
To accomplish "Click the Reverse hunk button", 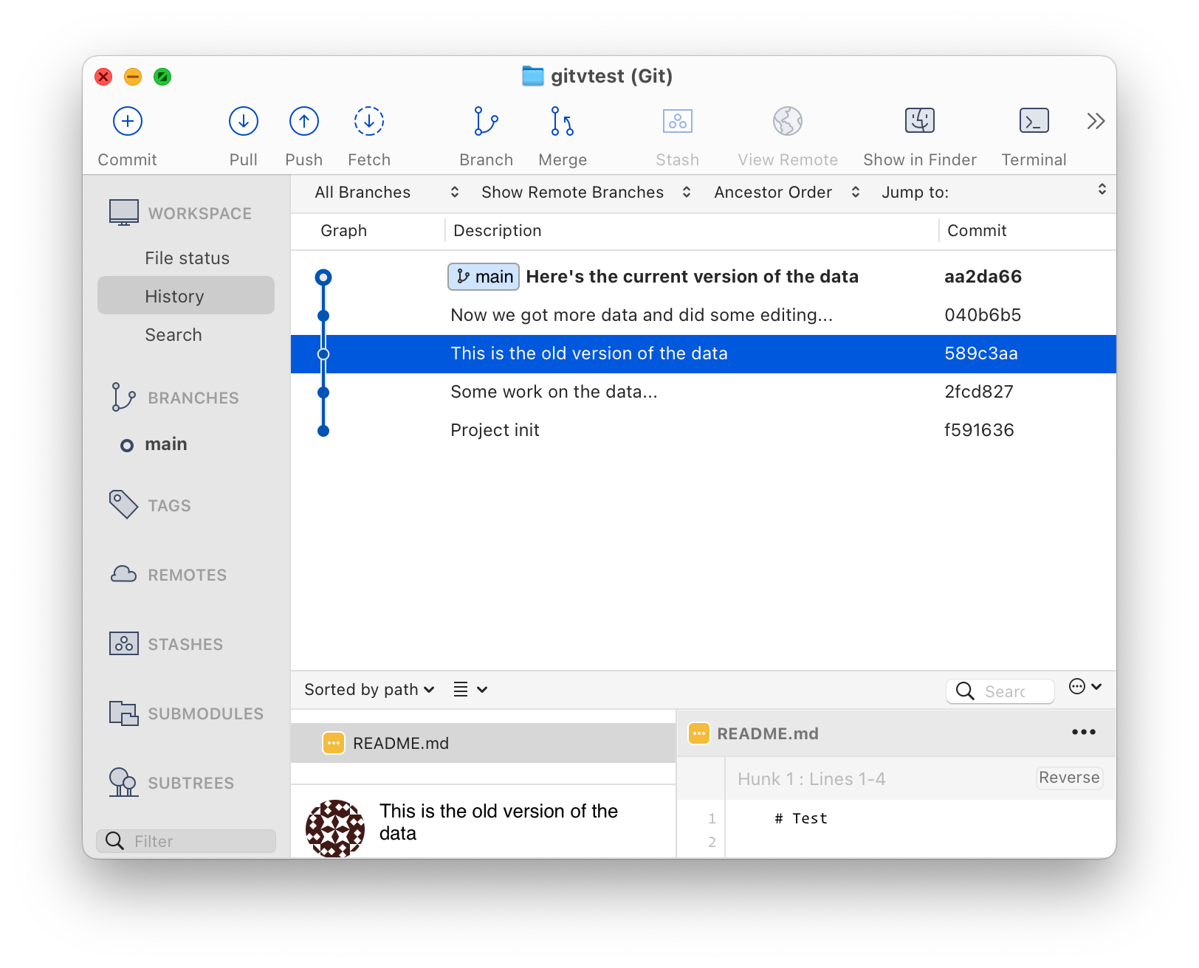I will point(1068,778).
